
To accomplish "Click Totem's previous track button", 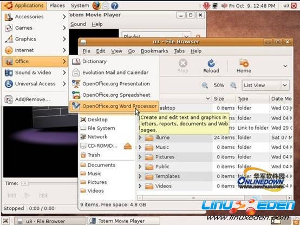I will pos(12,196).
